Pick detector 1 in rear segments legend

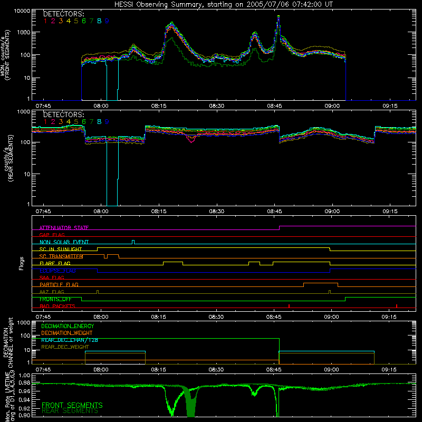pos(45,122)
